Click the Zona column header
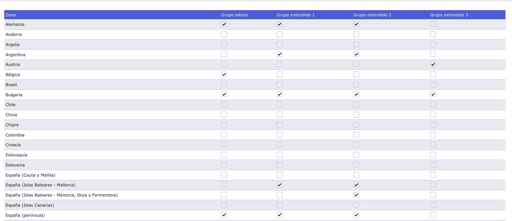 click(10, 15)
